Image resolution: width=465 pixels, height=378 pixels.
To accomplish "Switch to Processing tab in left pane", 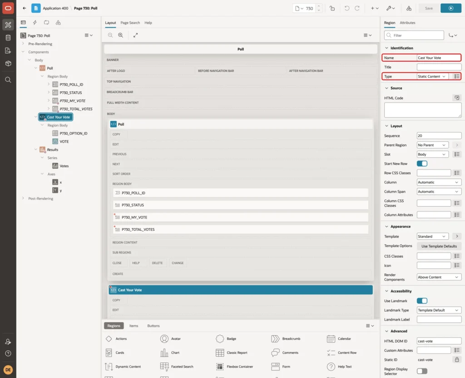I will [46, 23].
